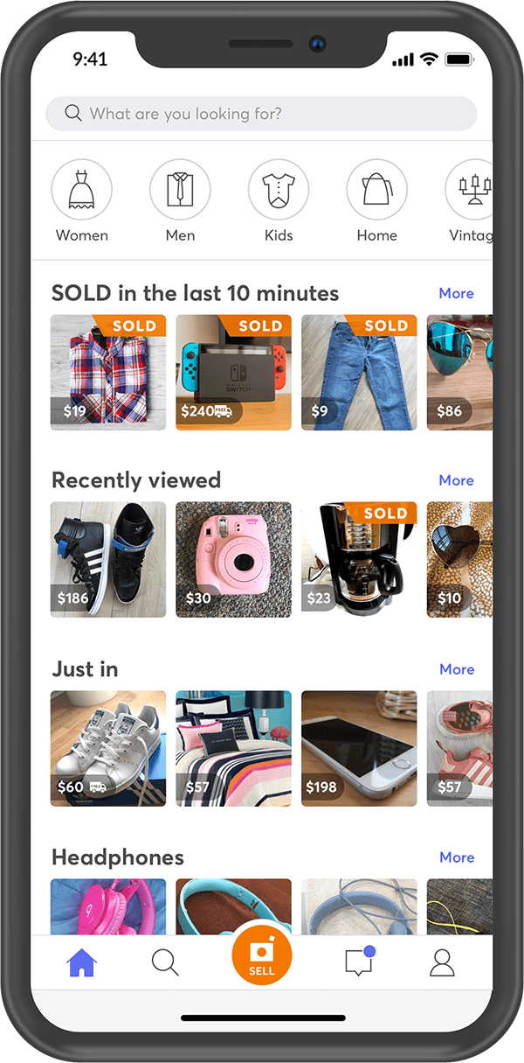View the pink instant camera for $30
This screenshot has height=1063, width=524.
tap(233, 560)
